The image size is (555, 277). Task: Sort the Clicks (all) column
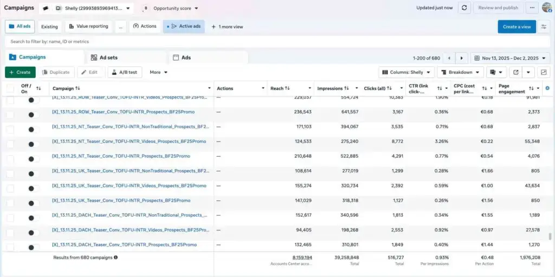point(389,88)
